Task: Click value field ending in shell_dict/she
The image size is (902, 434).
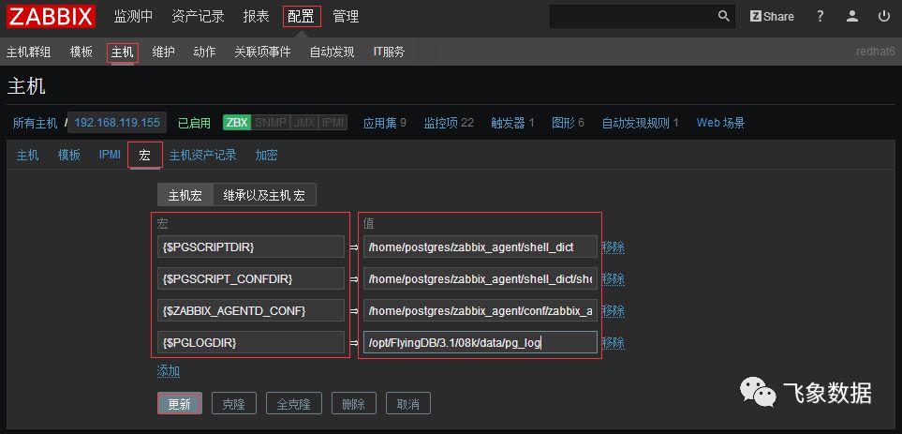Action: (x=481, y=278)
